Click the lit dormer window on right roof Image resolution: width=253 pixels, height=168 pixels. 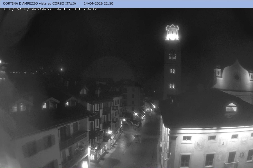pyautogui.click(x=231, y=107)
